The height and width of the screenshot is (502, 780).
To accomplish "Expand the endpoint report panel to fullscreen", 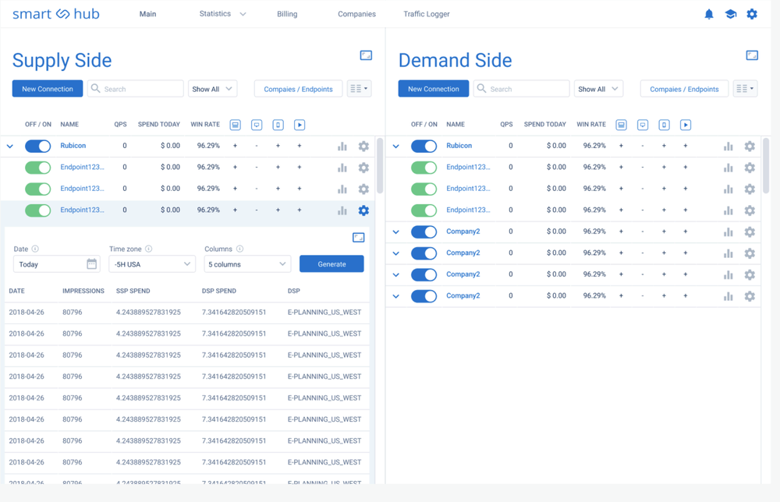I will pyautogui.click(x=358, y=238).
